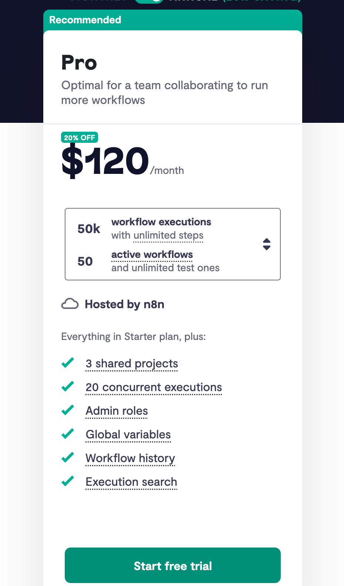Open the executions plan selector arrows
344x586 pixels.
coord(267,244)
